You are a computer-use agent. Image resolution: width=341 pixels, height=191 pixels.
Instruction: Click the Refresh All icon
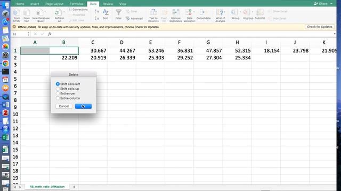click(x=58, y=13)
